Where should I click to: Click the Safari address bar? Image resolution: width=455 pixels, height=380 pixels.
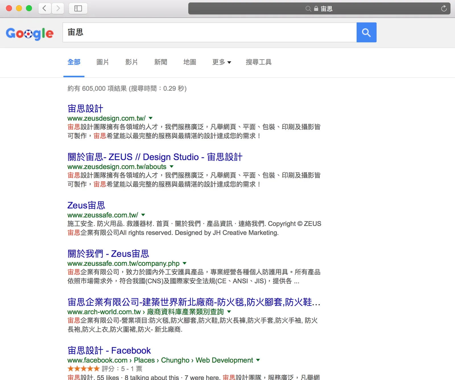[x=319, y=9]
